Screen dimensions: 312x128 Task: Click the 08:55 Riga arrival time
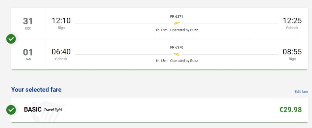[x=292, y=52]
